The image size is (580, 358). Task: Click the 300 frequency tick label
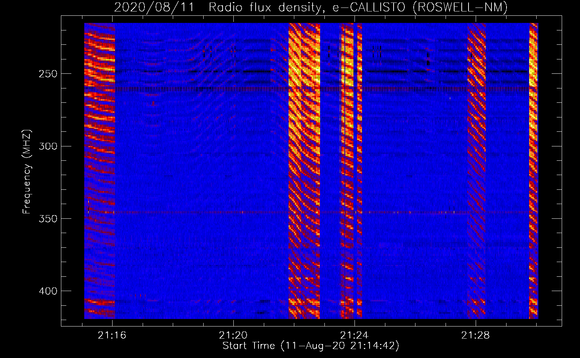click(48, 146)
